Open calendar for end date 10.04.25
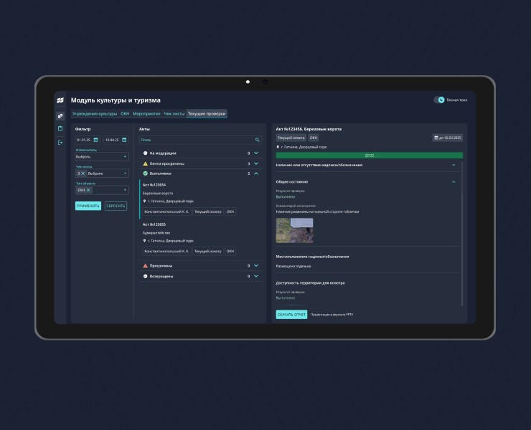The width and height of the screenshot is (531, 430). click(x=123, y=140)
